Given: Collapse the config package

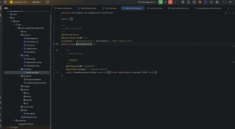Looking at the screenshot, I should point(19,55).
